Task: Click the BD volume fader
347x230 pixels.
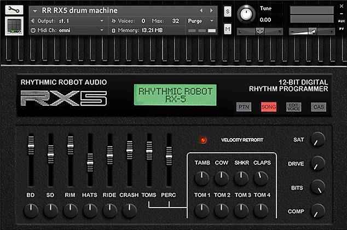Action: click(31, 146)
